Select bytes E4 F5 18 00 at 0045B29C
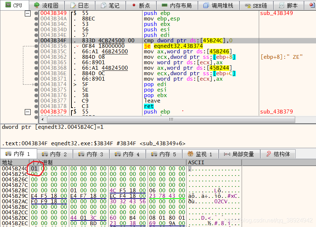The image size is (316, 227). (49, 196)
